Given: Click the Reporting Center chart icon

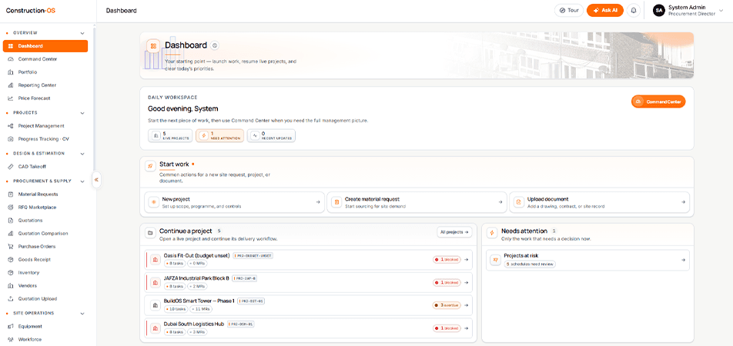Looking at the screenshot, I should click(11, 85).
